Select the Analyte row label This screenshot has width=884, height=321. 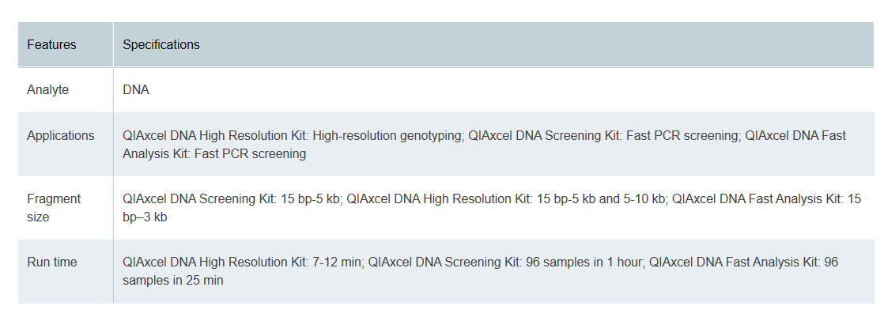pyautogui.click(x=48, y=89)
